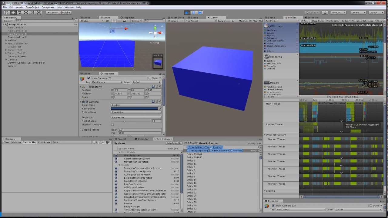Screen dimensions: 388x218
Task: Switch to the Entity Debugger tab
Action: tap(163, 139)
